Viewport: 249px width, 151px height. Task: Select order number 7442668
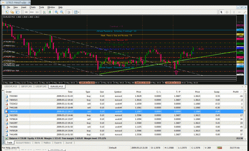click(13, 127)
